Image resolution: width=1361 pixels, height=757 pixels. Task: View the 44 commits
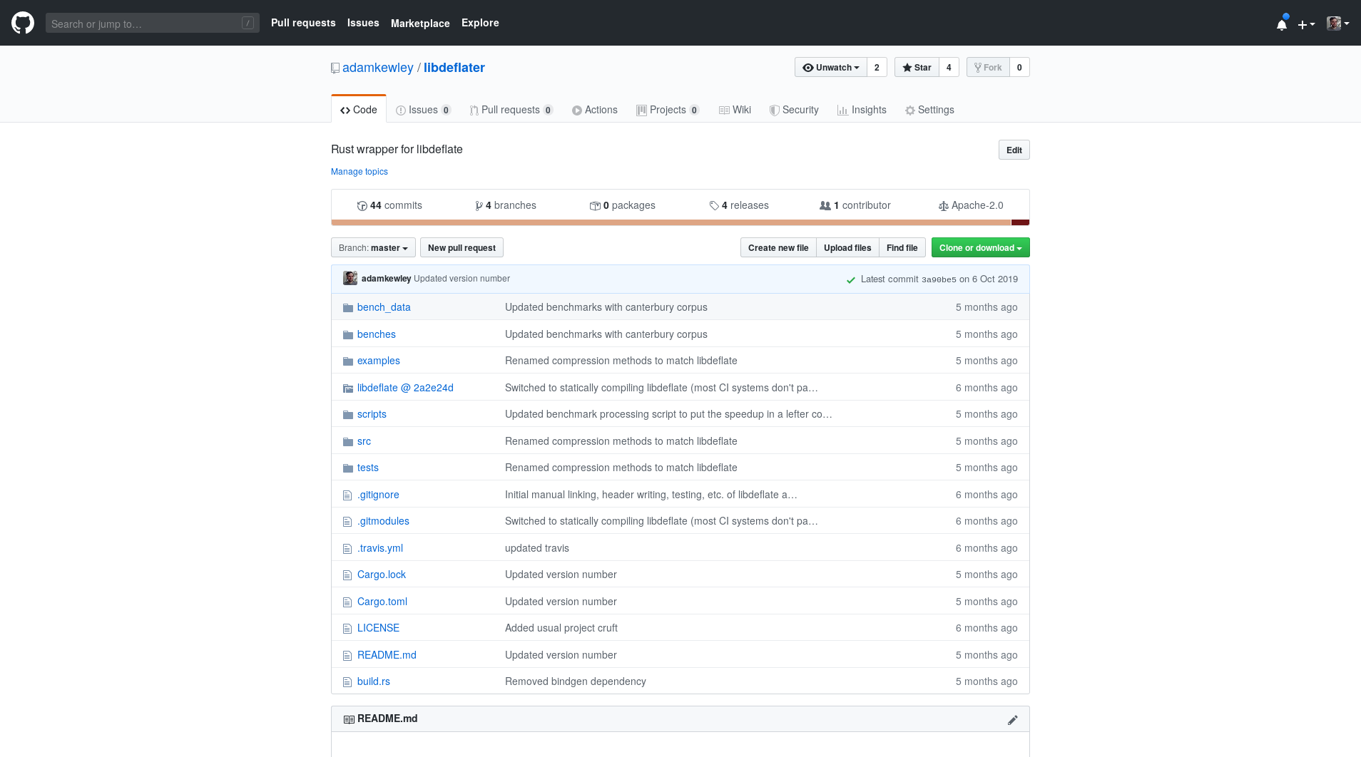pyautogui.click(x=389, y=205)
